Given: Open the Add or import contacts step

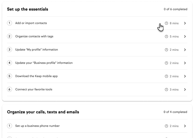Looking at the screenshot, I should pos(31,23).
